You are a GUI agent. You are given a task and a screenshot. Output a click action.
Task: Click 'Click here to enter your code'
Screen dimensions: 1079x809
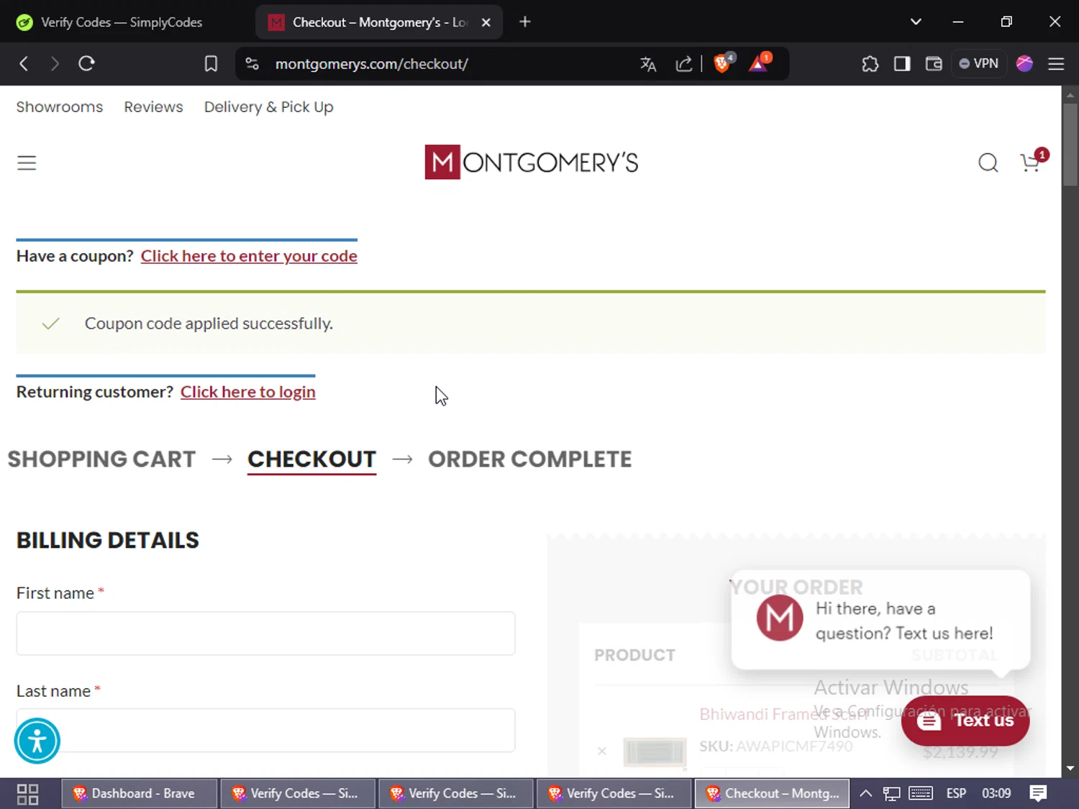[x=249, y=256]
